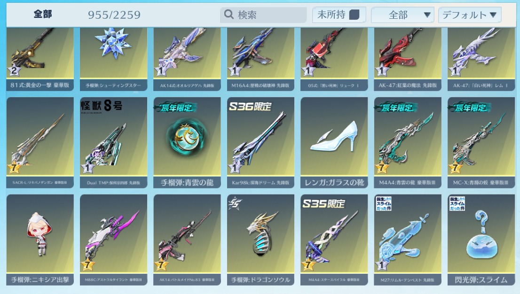Select the 手榴弾:青雲の龍 grenade item
Image resolution: width=520 pixels, height=294 pixels.
(x=187, y=142)
